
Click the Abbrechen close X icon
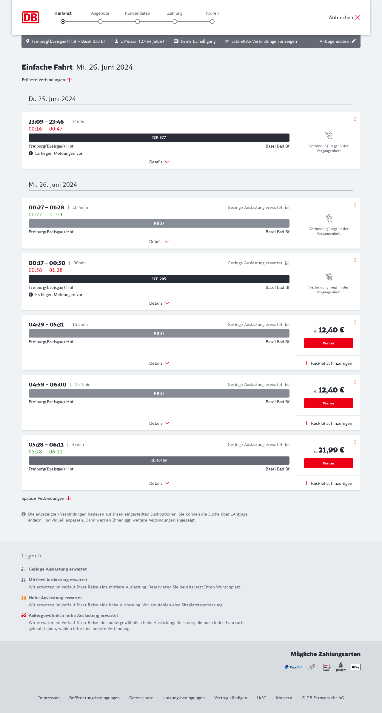click(358, 17)
